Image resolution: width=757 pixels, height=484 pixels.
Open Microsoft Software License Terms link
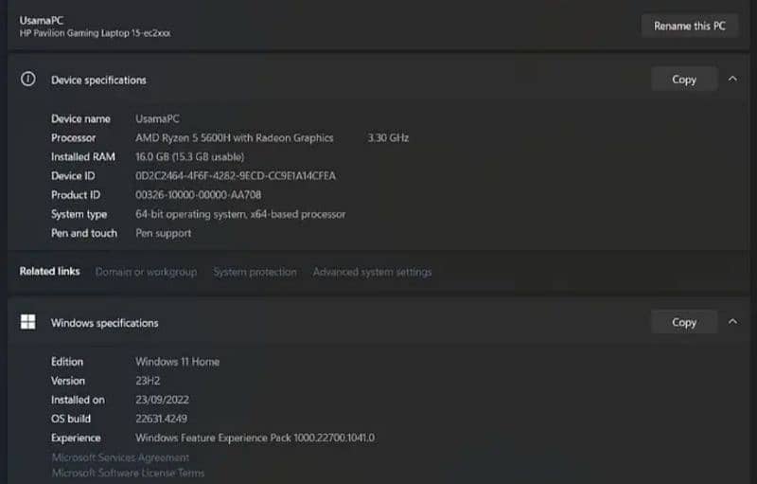pyautogui.click(x=128, y=473)
